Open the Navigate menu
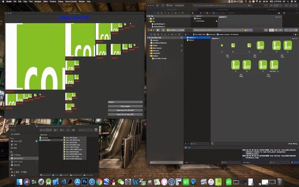 [x=38, y=1]
